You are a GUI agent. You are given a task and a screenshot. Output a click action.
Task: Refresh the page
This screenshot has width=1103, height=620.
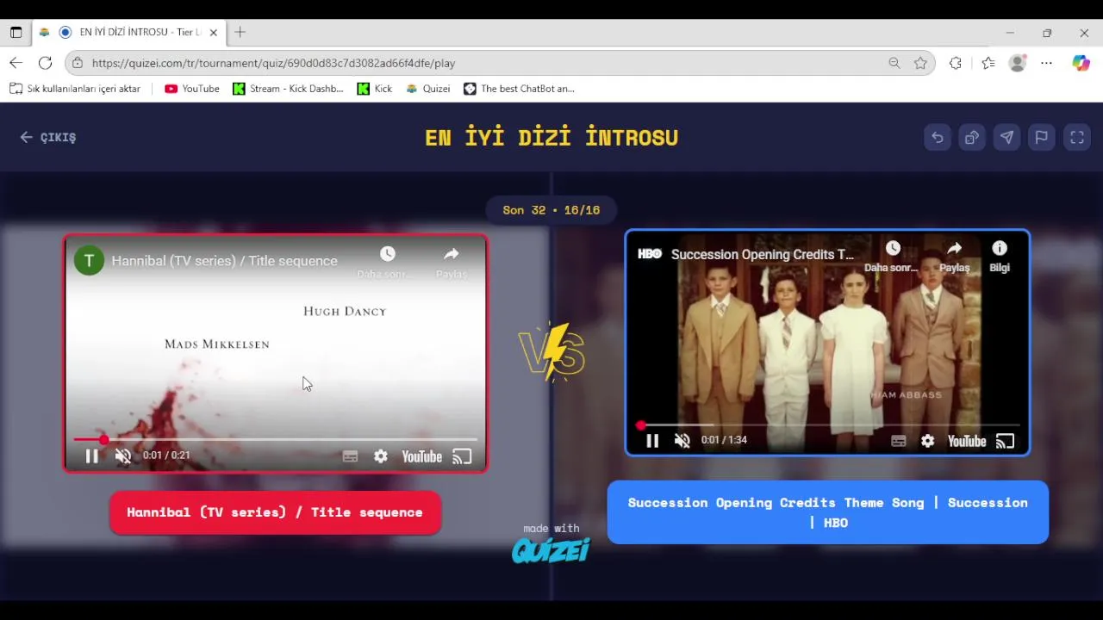pos(46,63)
